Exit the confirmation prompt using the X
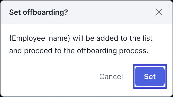The width and height of the screenshot is (173, 97). (x=159, y=12)
